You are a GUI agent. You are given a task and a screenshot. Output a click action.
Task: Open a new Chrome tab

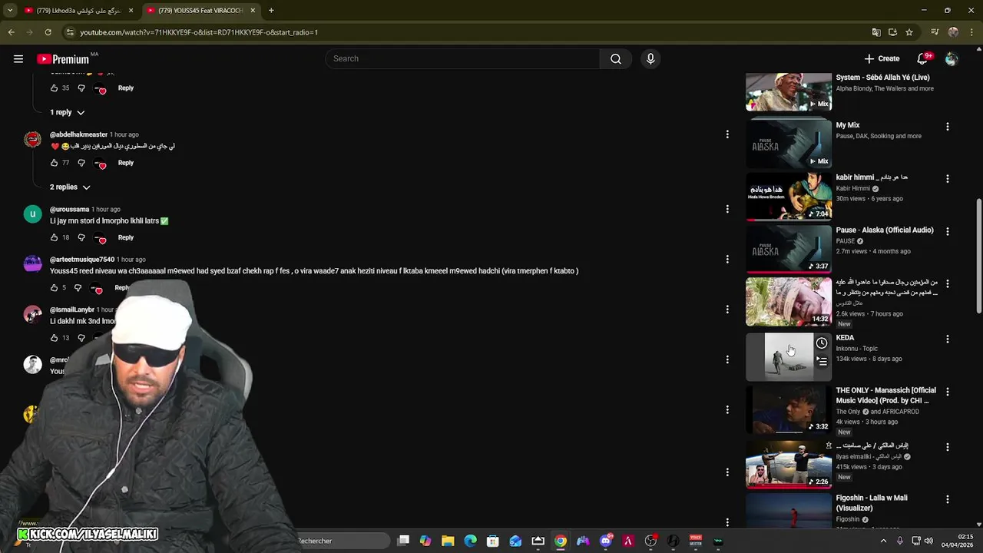click(x=271, y=10)
